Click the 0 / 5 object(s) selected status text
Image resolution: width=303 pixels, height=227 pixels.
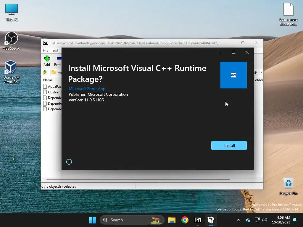tap(59, 187)
